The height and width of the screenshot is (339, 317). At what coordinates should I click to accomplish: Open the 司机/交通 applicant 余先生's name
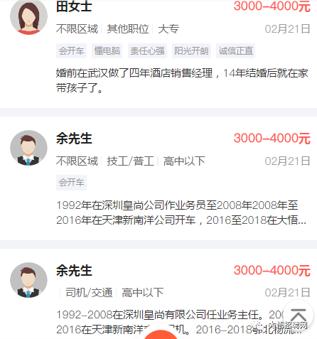pos(74,271)
